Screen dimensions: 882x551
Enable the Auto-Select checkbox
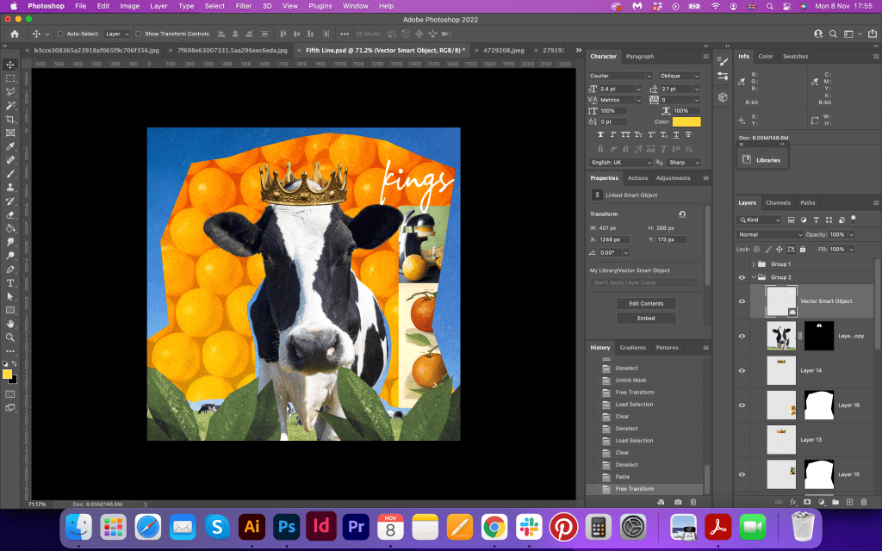[x=60, y=34]
